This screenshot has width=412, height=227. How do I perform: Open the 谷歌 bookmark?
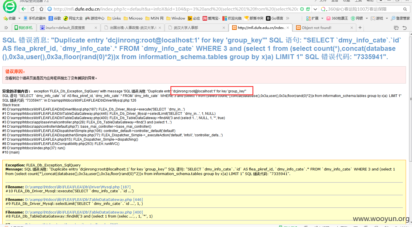coord(55,18)
